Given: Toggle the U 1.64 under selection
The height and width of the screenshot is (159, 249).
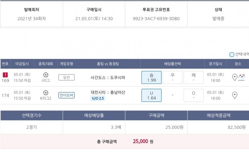Looking at the screenshot, I should point(151,95).
